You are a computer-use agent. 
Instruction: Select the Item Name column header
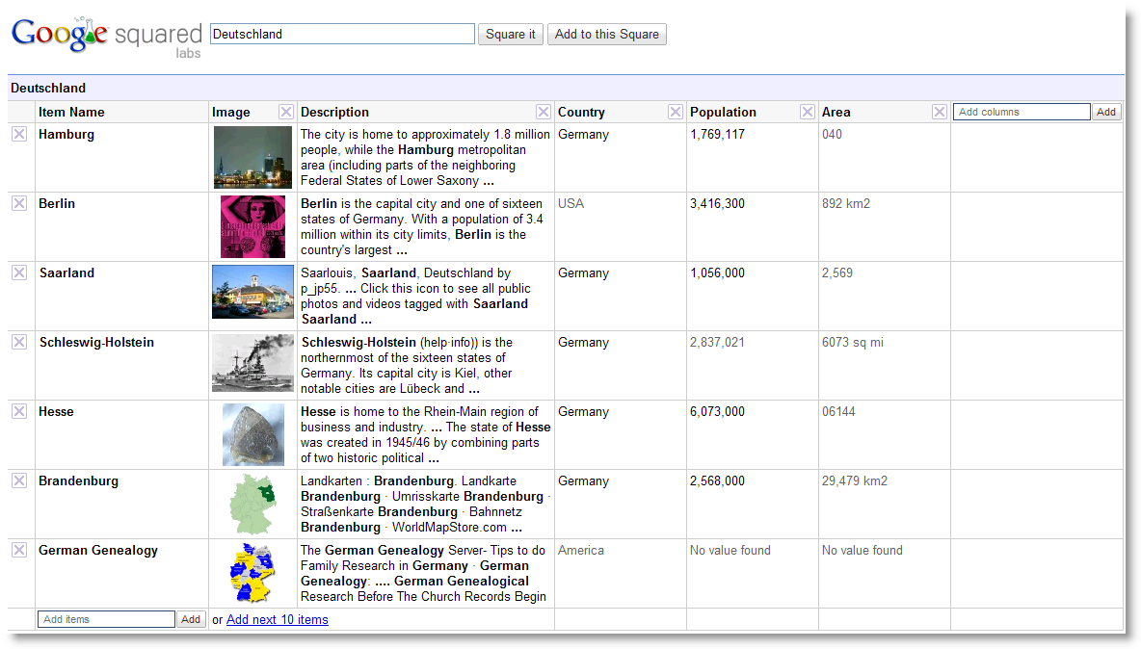coord(71,112)
